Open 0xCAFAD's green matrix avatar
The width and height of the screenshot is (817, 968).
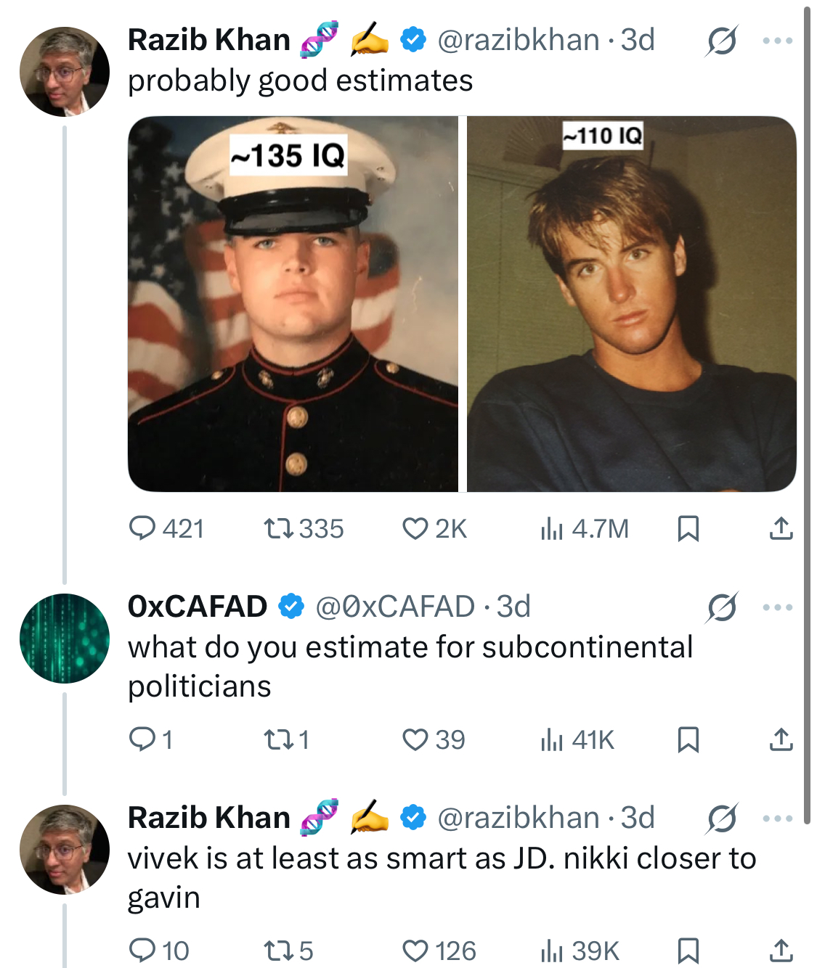65,639
